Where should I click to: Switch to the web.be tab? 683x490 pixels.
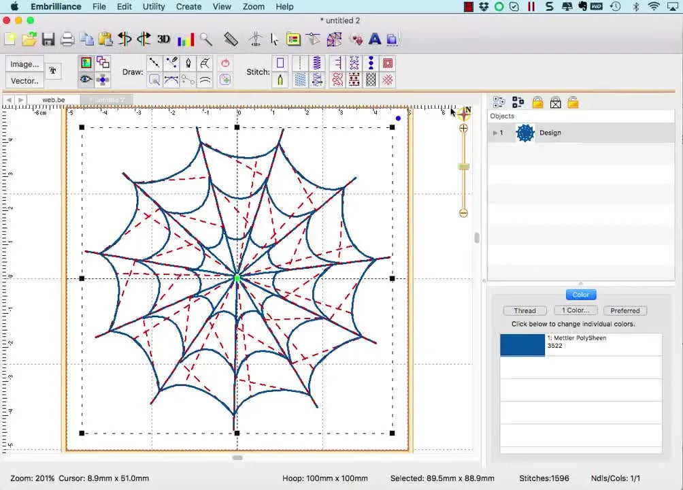[52, 99]
